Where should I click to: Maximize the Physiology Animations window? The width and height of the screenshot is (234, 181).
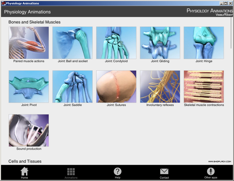(226, 3)
